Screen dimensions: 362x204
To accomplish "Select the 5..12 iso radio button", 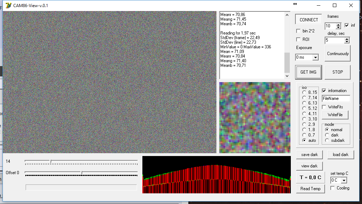I will [304, 108].
